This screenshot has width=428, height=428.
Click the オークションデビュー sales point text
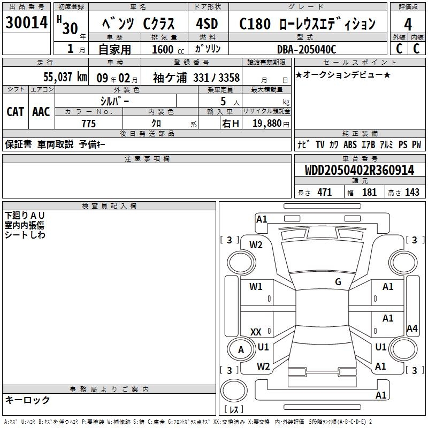343,74
